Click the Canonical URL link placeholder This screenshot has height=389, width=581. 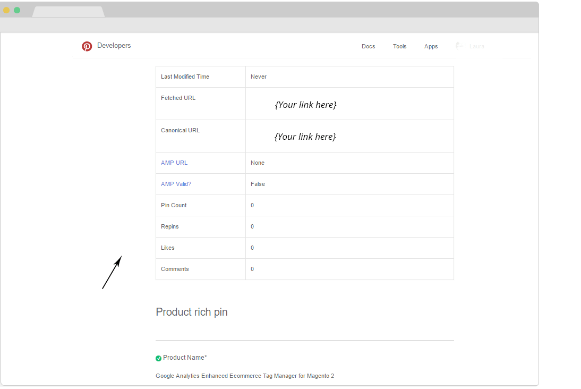coord(305,137)
